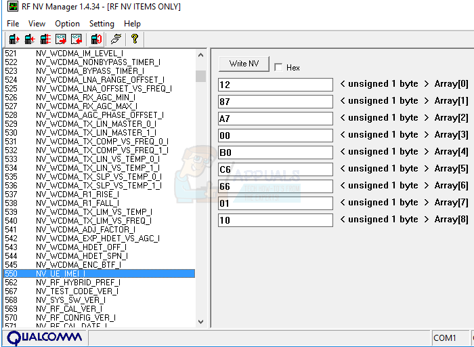Click the RF NV Manager title bar app icon
Screen dimensions: 474x347
tap(13, 6)
